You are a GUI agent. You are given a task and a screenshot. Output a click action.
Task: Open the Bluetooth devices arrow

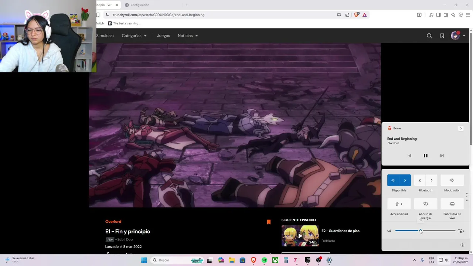[432, 180]
